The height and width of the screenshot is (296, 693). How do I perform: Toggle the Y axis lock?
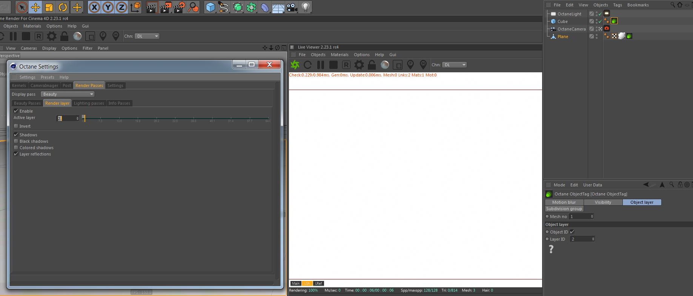108,7
